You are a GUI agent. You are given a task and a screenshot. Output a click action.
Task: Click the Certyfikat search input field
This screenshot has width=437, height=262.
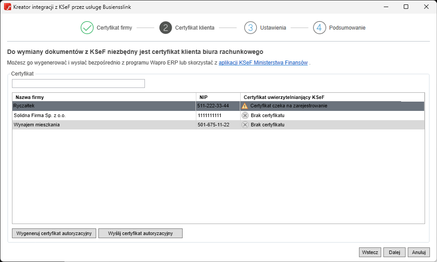point(78,84)
